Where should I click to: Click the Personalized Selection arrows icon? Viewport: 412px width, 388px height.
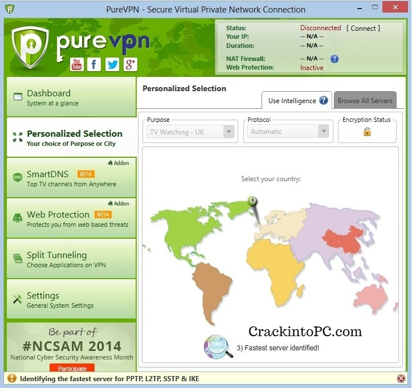pyautogui.click(x=18, y=137)
